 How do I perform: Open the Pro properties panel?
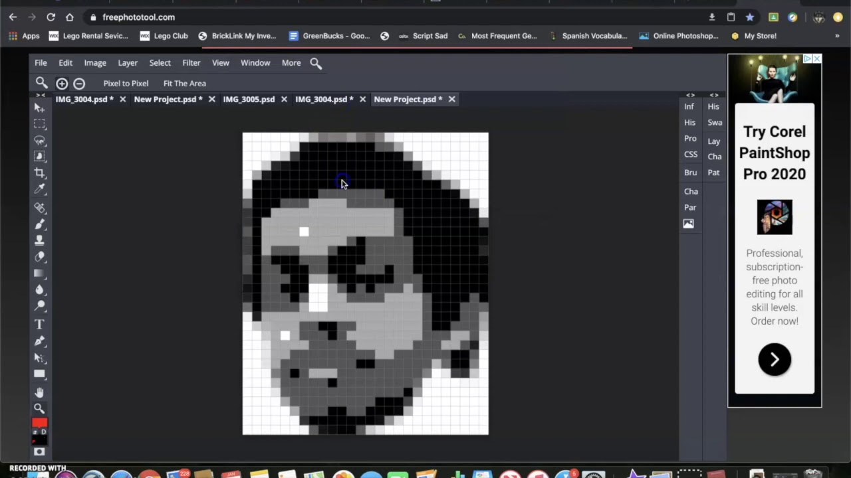coord(690,138)
